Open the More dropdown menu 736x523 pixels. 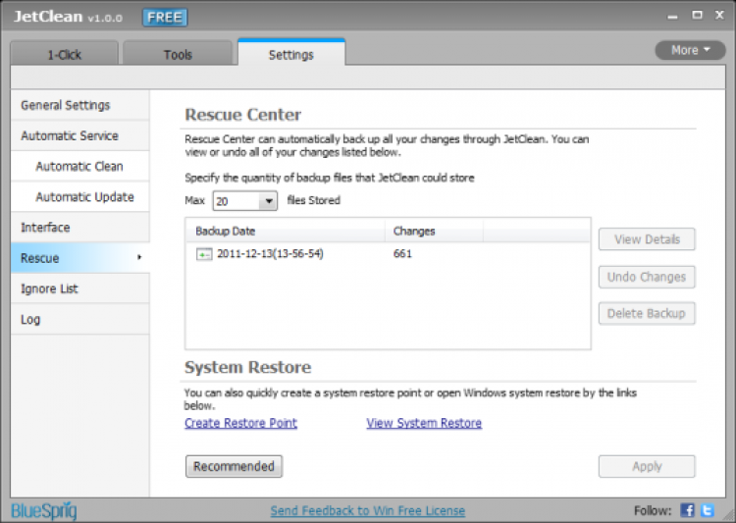(690, 50)
